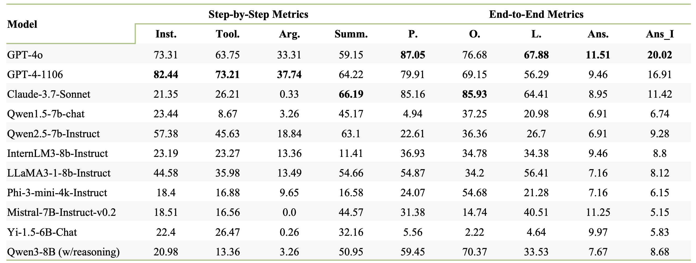Select the Mistral-7B-Instruct-v0.2 row label
This screenshot has height=263, width=696.
(x=61, y=212)
